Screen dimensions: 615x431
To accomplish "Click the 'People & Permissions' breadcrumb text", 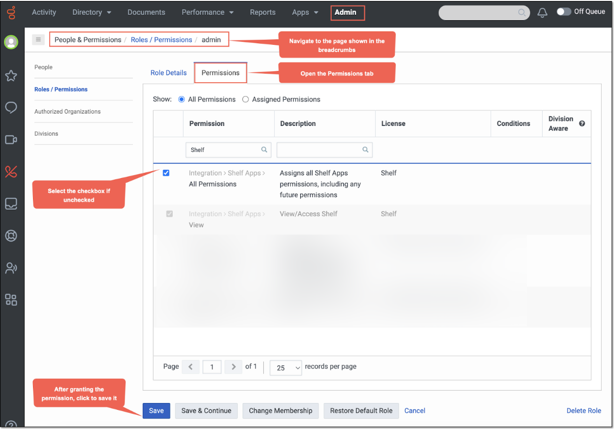I will point(88,40).
